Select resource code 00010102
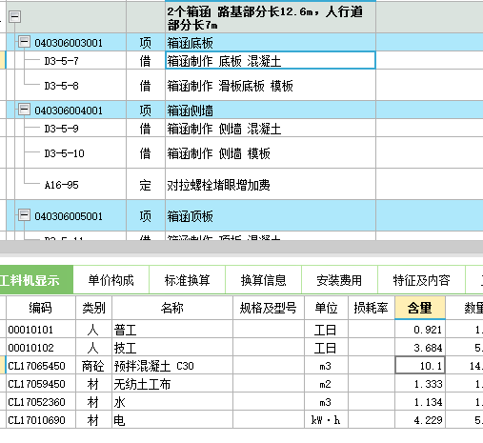 pos(30,348)
